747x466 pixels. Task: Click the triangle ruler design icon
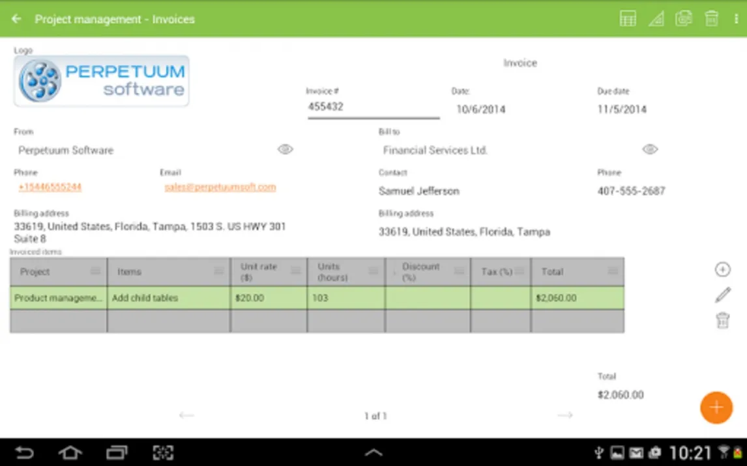coord(656,19)
